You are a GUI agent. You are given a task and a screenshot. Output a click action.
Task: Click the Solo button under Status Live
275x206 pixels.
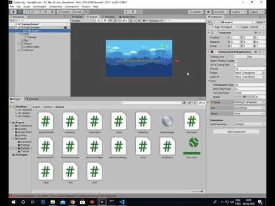click(250, 57)
